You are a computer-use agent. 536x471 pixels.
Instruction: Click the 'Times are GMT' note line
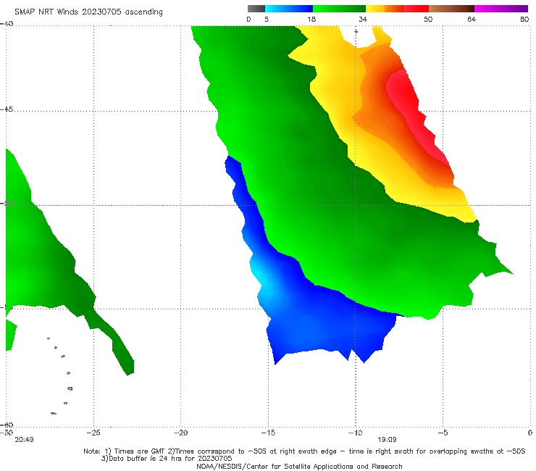(304, 451)
